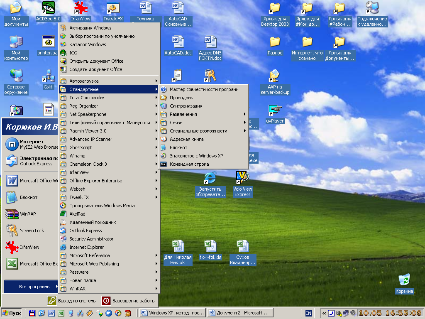Start Мастер совместимости программ
Image resolution: width=425 pixels, height=319 pixels.
coord(204,89)
